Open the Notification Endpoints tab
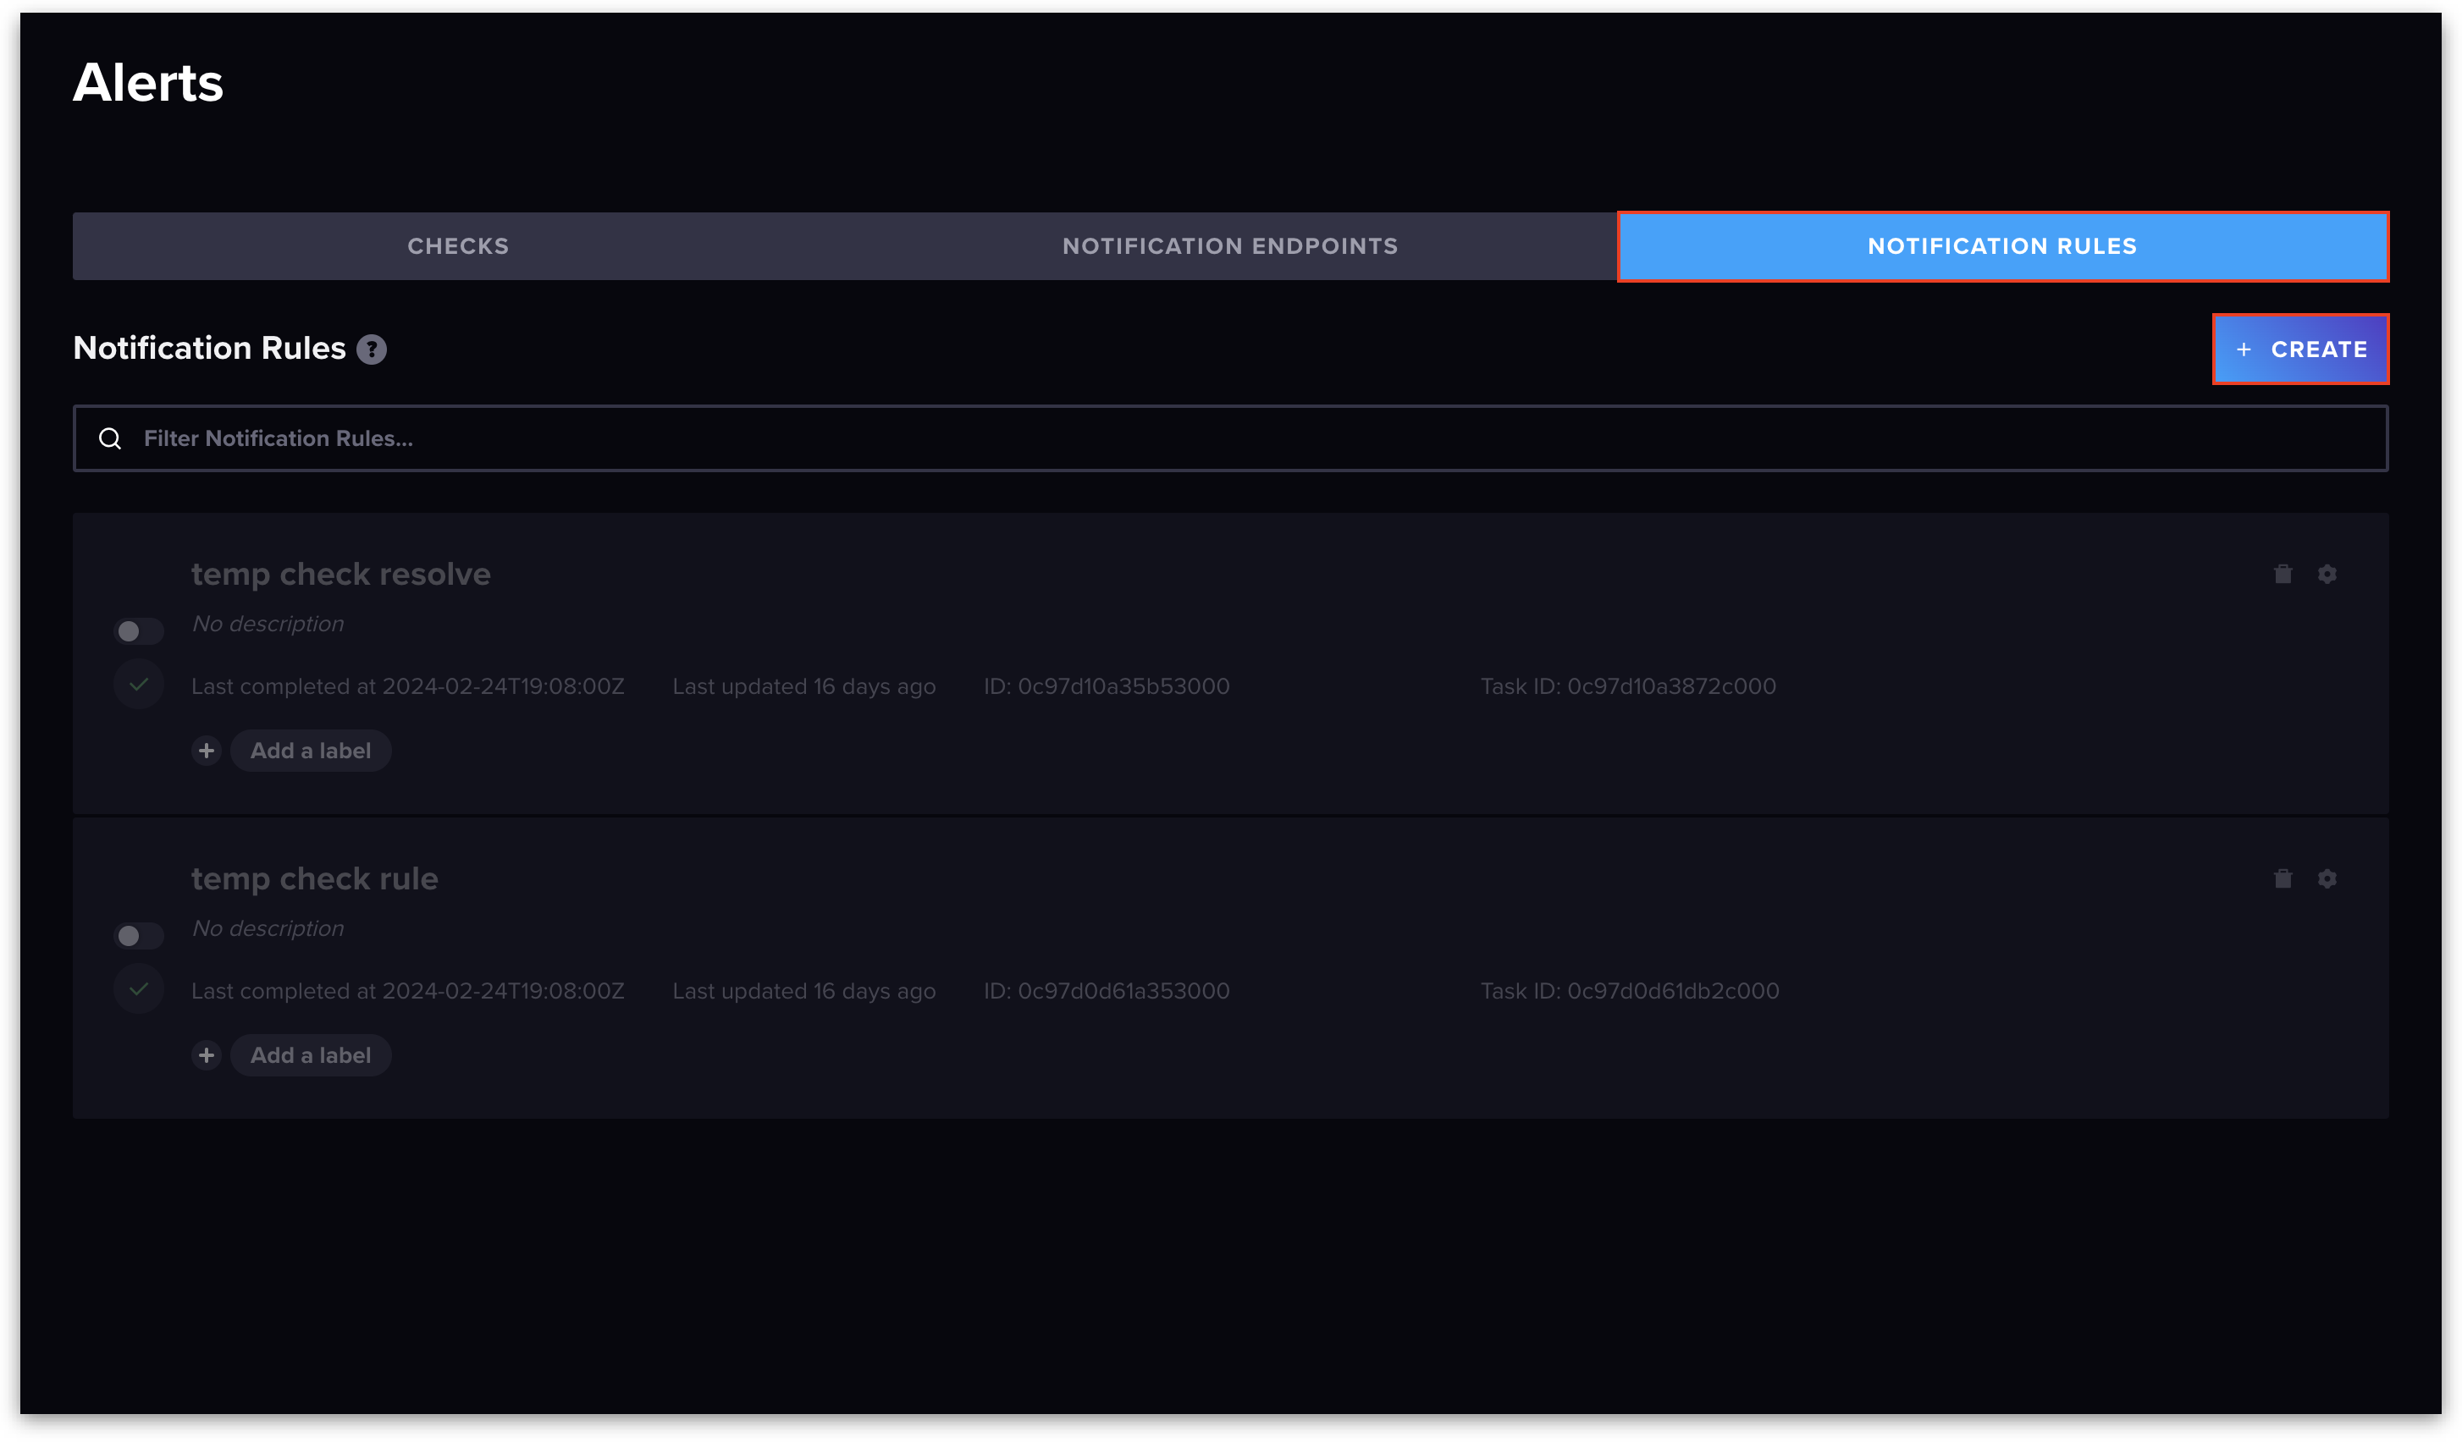This screenshot has width=2462, height=1442. tap(1230, 246)
